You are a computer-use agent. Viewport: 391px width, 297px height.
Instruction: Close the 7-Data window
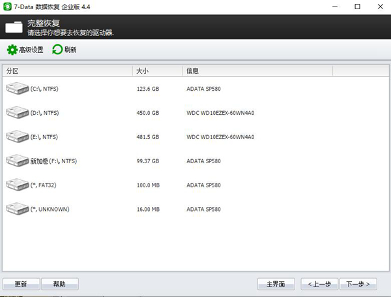click(x=381, y=7)
